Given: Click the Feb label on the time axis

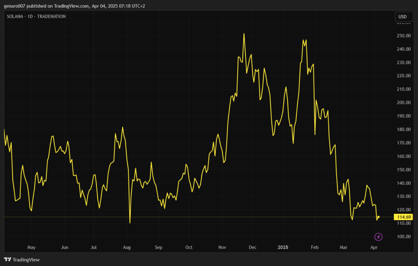Looking at the screenshot, I should coord(314,247).
